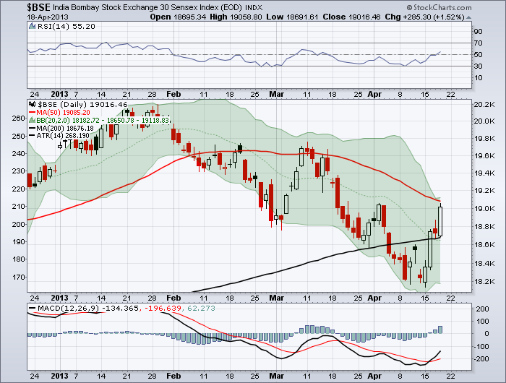
Task: Click the 20.2K price axis label
Action: pos(484,105)
